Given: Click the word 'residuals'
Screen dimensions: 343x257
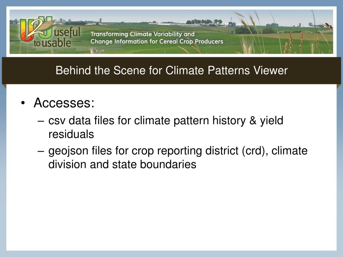Looking at the screenshot, I should tap(71, 134).
